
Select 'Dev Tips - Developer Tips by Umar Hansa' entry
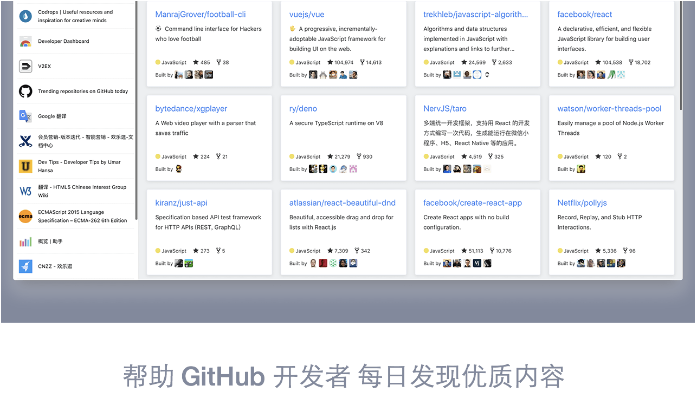pos(79,166)
